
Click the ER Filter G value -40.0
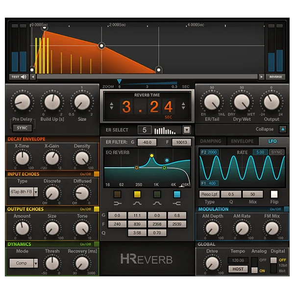[147, 142]
